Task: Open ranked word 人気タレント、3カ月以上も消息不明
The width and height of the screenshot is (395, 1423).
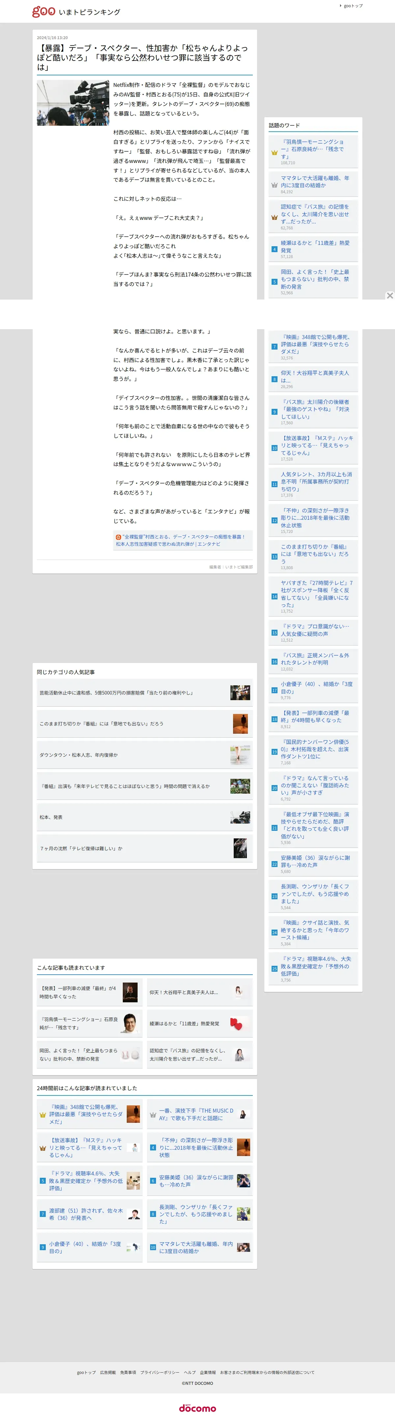Action: pos(316,482)
